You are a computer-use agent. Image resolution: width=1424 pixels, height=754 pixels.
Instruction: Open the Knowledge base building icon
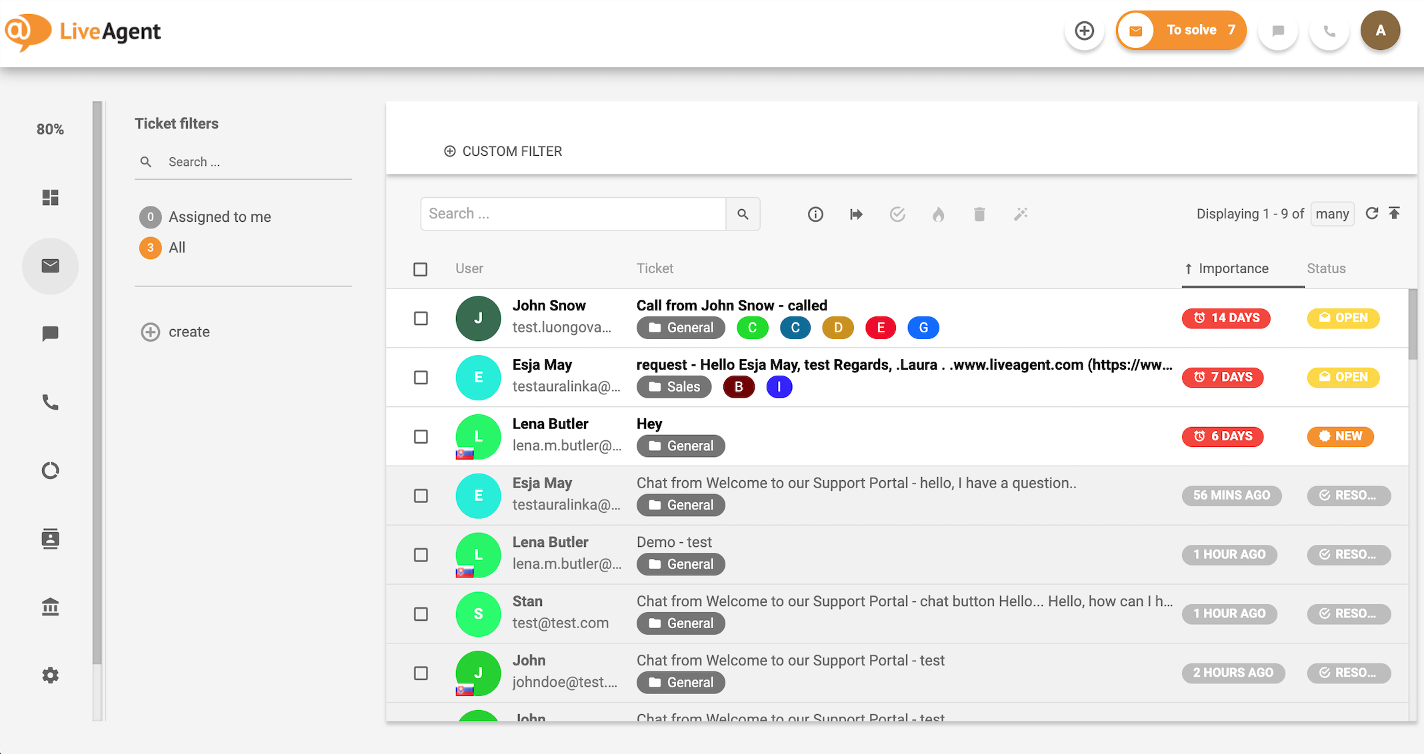51,607
